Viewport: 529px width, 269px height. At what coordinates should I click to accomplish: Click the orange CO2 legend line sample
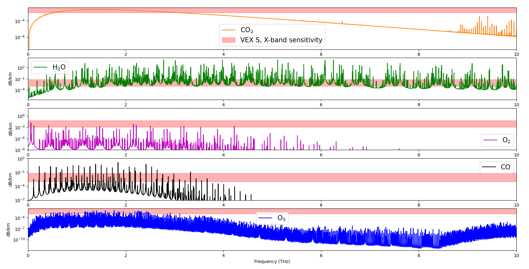click(229, 30)
